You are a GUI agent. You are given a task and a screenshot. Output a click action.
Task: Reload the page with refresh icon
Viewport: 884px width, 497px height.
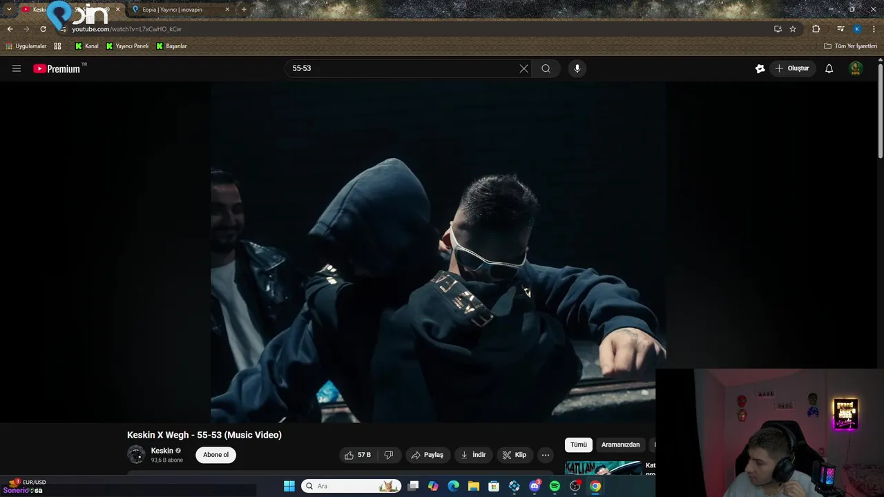coord(43,29)
